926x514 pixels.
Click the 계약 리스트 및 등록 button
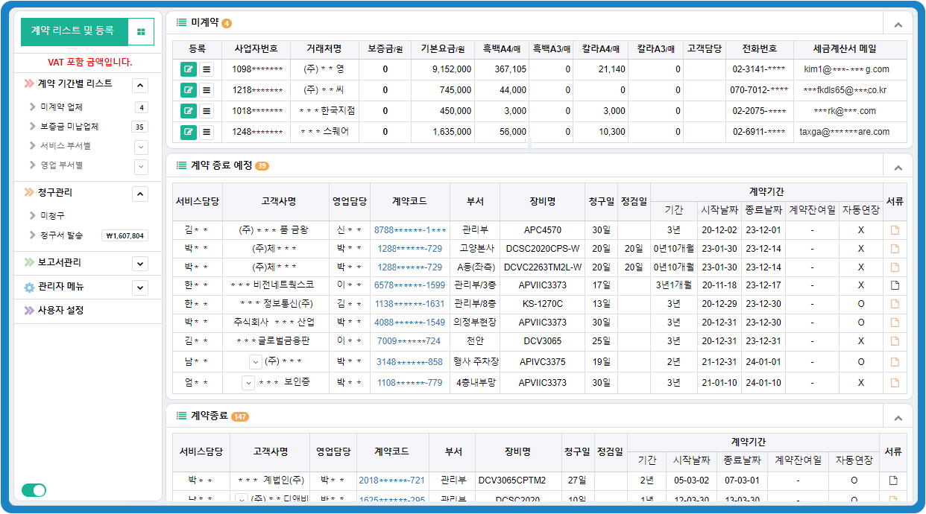73,31
